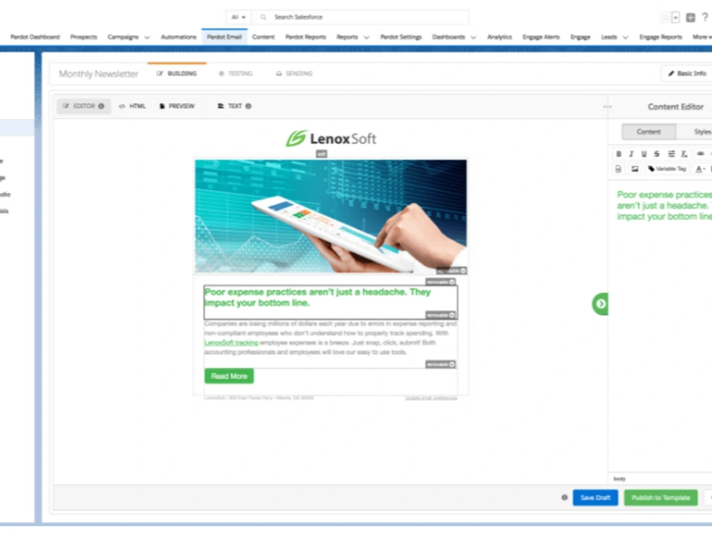This screenshot has width=712, height=534.
Task: Click the LenoxSoft logo in the email
Action: (330, 139)
